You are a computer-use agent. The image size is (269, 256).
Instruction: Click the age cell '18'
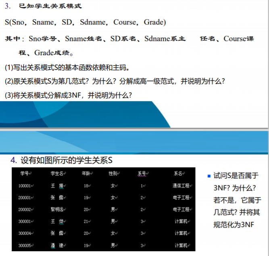[x=87, y=186]
